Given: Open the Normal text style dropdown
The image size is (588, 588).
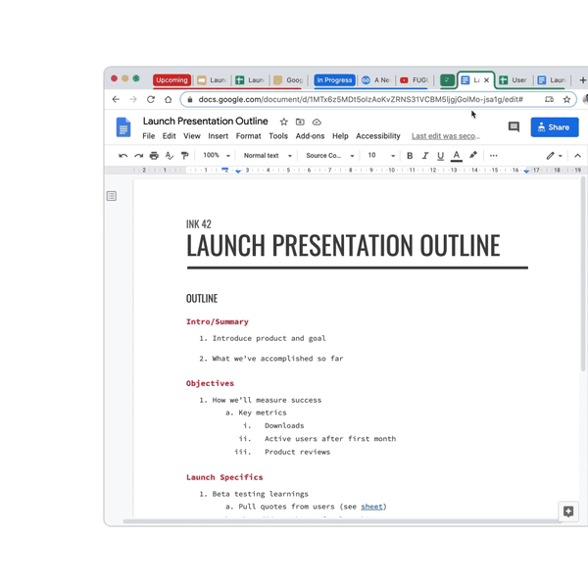Looking at the screenshot, I should (x=268, y=156).
